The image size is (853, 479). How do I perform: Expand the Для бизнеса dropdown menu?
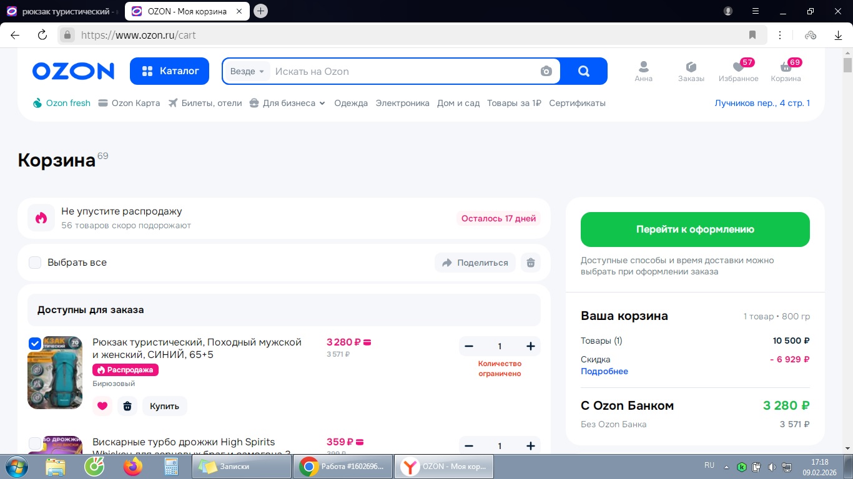tap(287, 103)
